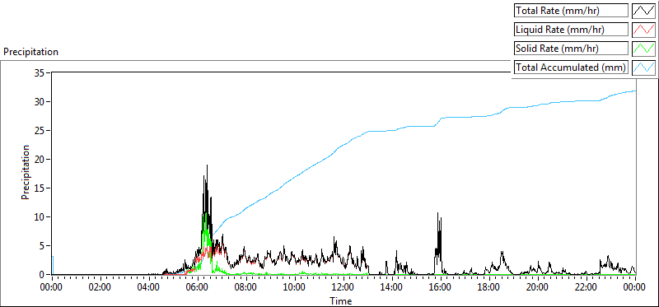Click the 16:00 time tick label
The height and width of the screenshot is (307, 659).
pyautogui.click(x=440, y=288)
